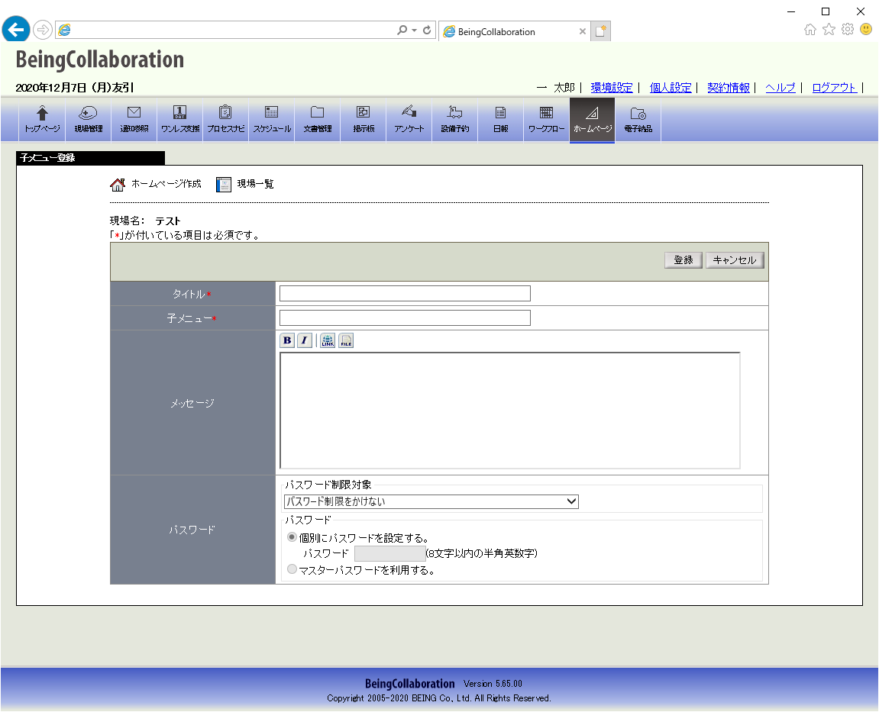Click the キャンセル button
The width and height of the screenshot is (879, 712).
(x=735, y=260)
